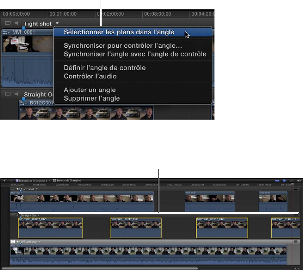Toggle audio speaker for Tight shot (lower view)
The image size is (303, 270).
18,189
